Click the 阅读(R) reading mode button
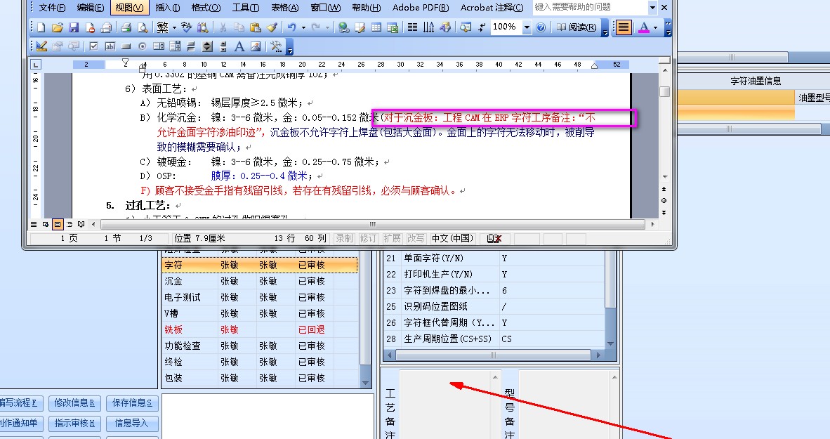Viewport: 830px width, 439px height. click(x=577, y=27)
